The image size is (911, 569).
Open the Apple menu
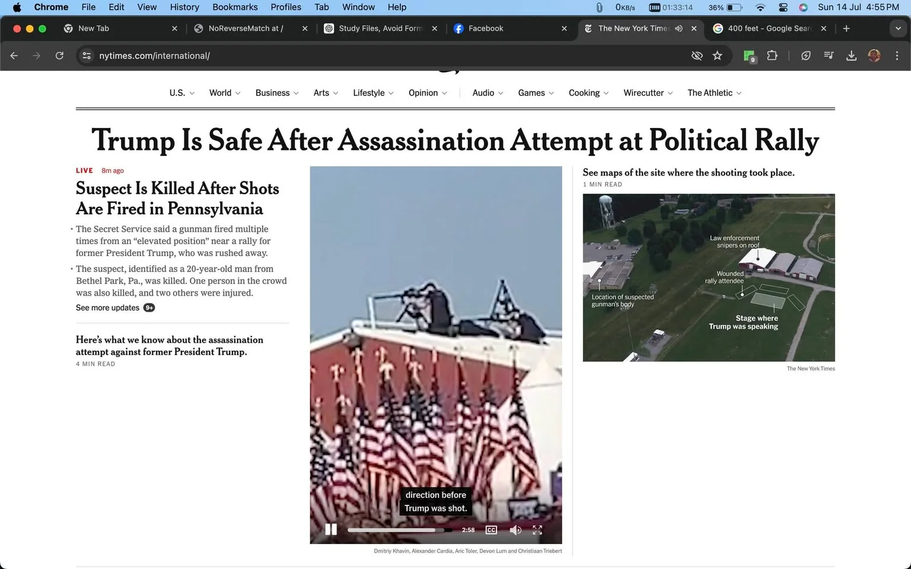click(17, 7)
